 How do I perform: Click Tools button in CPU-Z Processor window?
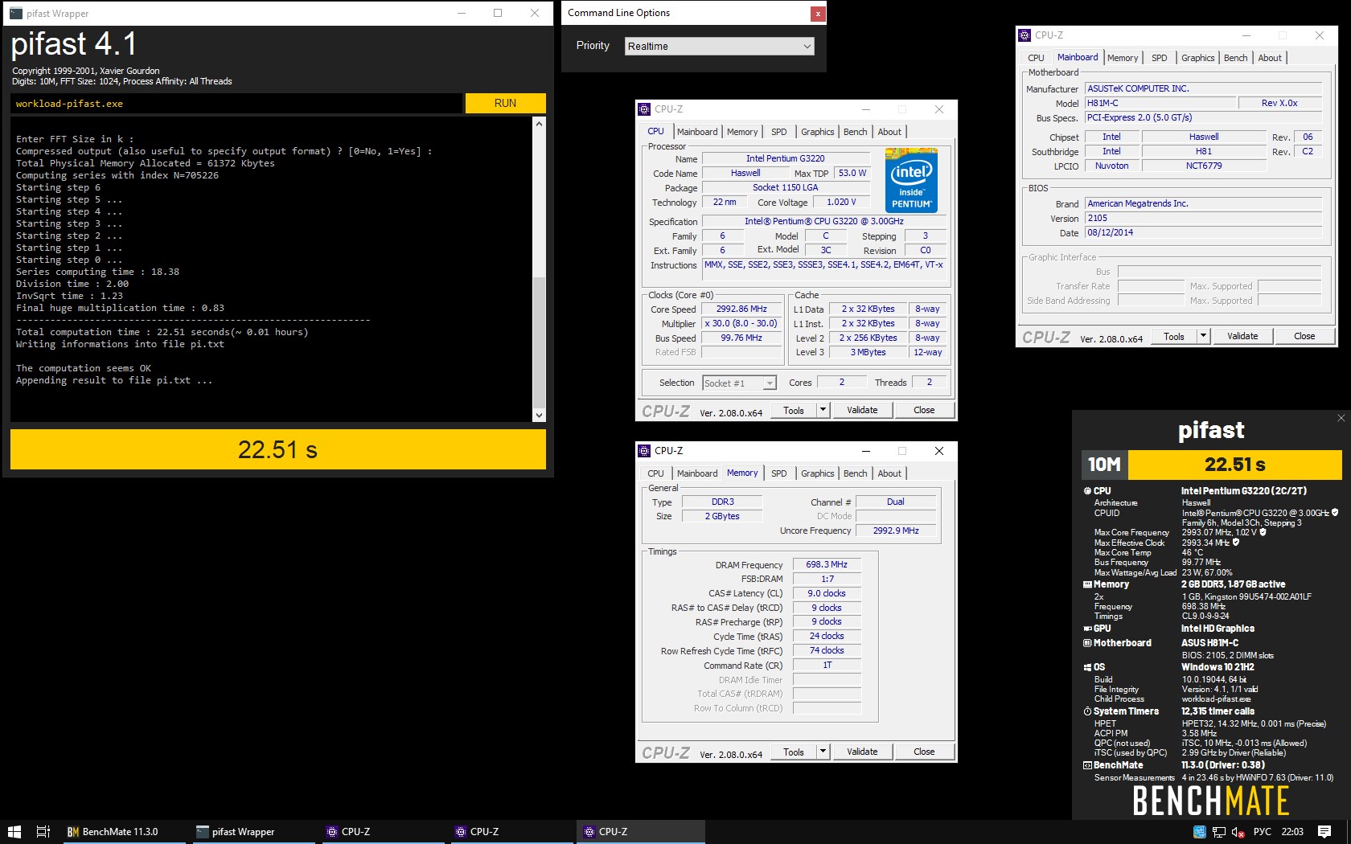(794, 410)
